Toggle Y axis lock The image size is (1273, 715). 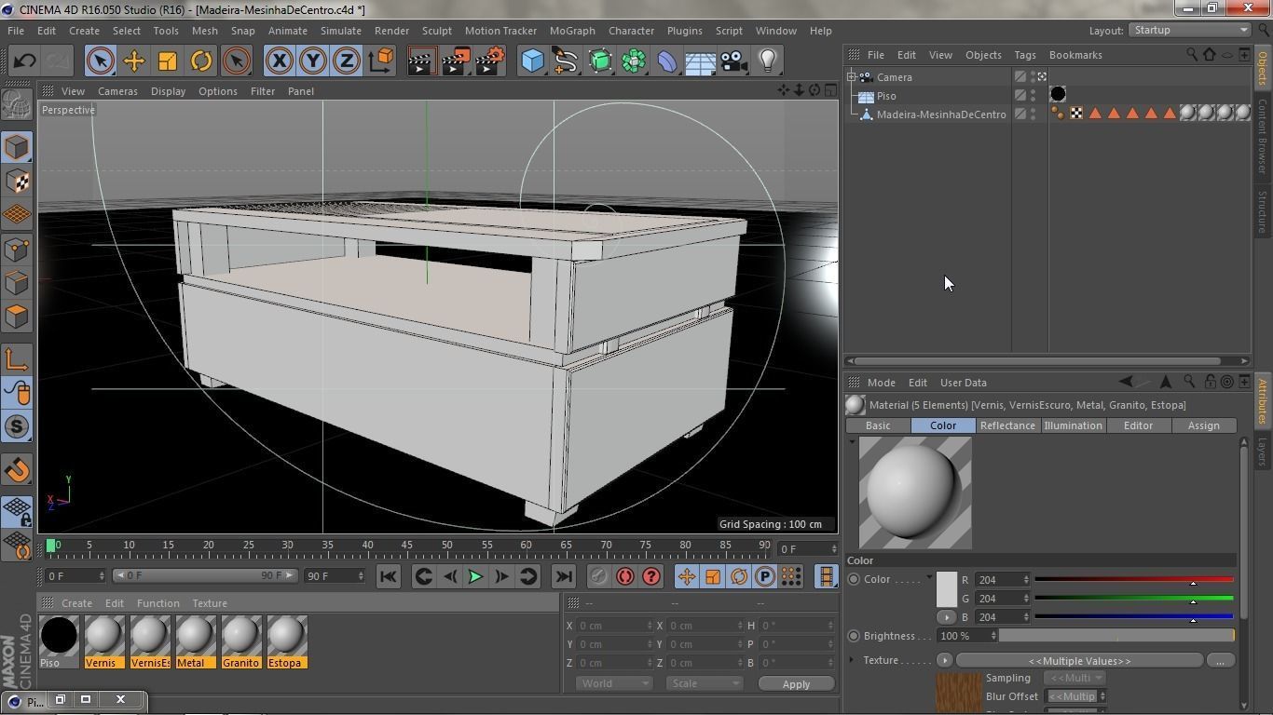pos(312,61)
